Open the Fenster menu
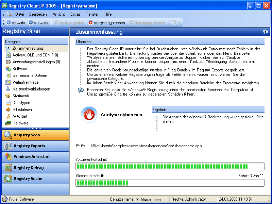 point(92,14)
